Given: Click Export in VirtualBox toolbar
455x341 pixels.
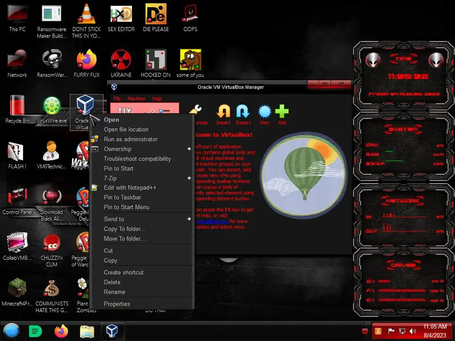Looking at the screenshot, I should 243,115.
